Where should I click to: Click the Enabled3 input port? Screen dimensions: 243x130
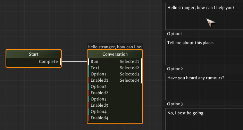[x=88, y=105]
